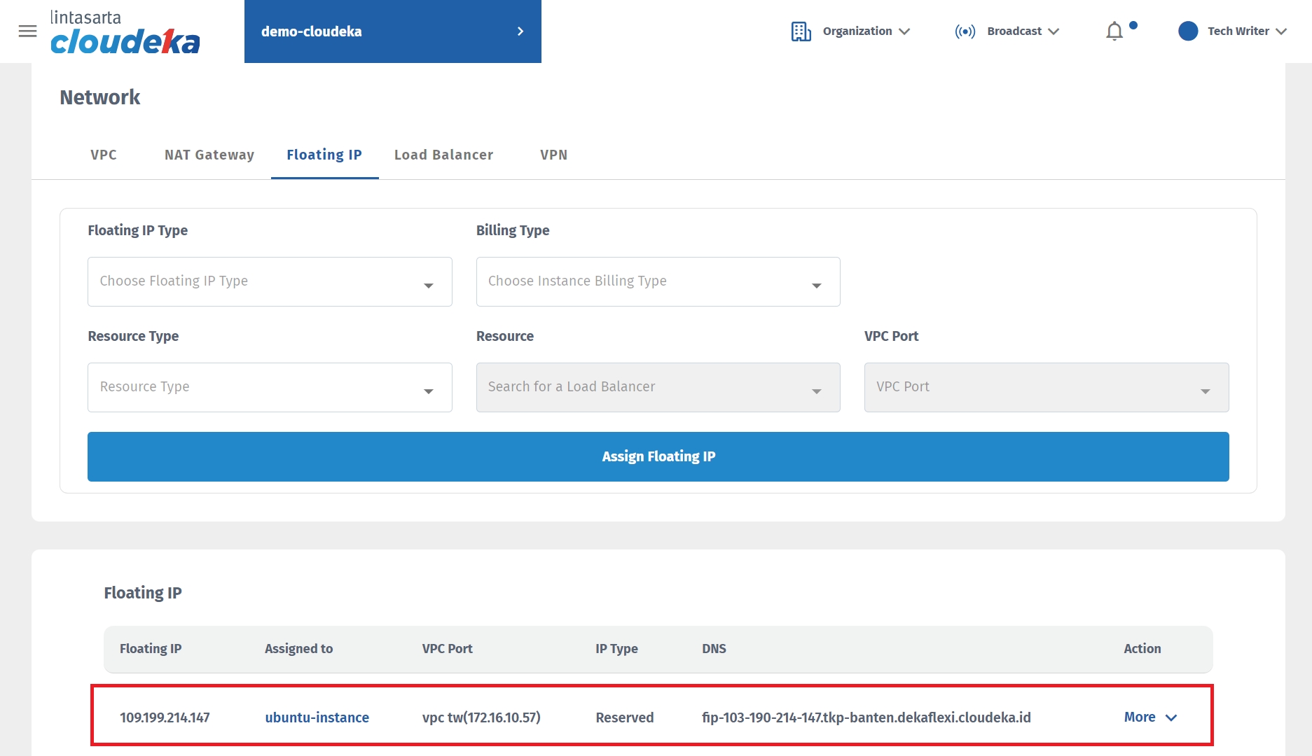Switch to the VPC tab
This screenshot has width=1312, height=756.
(x=104, y=155)
